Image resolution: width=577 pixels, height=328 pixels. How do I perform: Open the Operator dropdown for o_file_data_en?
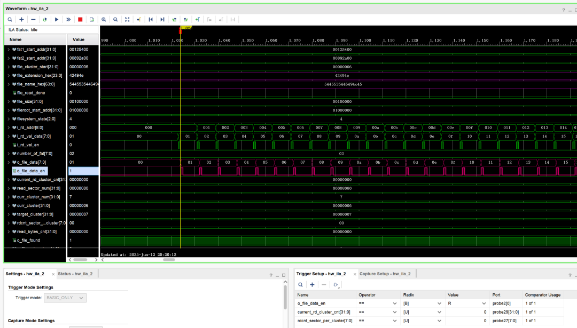click(394, 304)
